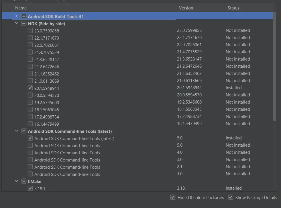Check NDK version 21.1.6352462
Screen dimensions: 281x208
point(30,73)
